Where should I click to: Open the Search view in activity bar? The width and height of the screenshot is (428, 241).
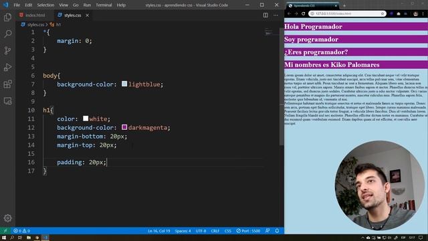point(7,34)
